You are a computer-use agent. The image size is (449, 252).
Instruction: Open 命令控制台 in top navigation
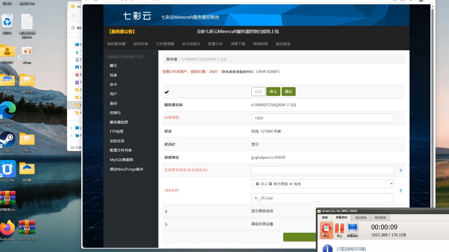(191, 44)
